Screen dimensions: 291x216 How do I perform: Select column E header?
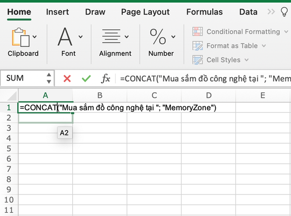click(263, 96)
